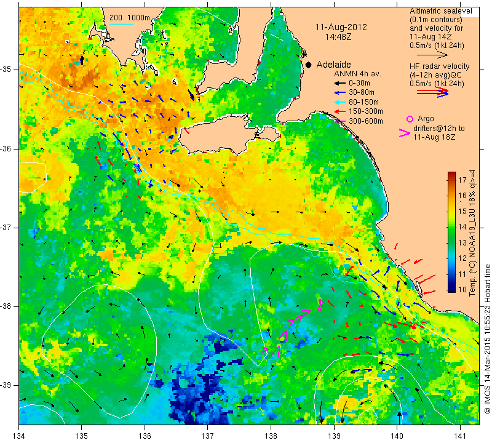Screen dimensions: 492x443
Task: Click the black Adelaide city dot
Action: coord(309,65)
